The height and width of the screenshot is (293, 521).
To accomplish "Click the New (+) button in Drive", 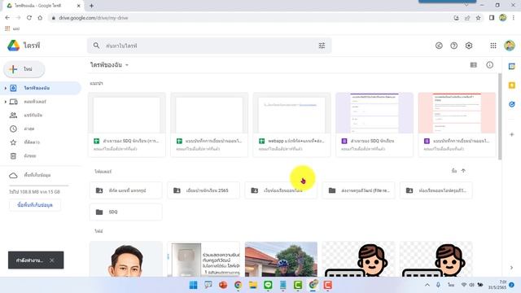I will (x=24, y=69).
